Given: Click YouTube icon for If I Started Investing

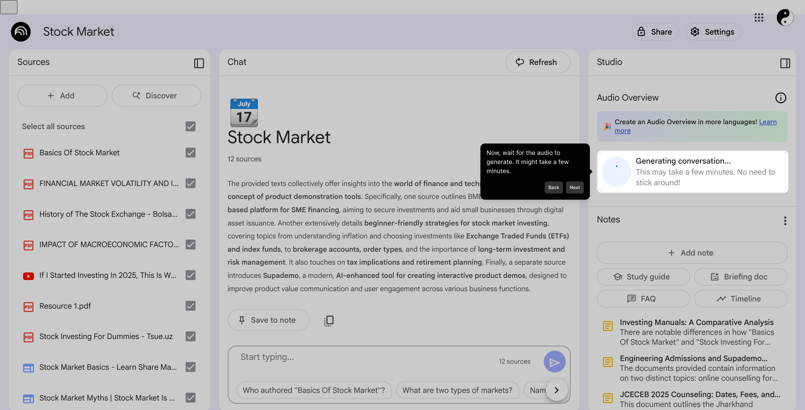Looking at the screenshot, I should coord(29,276).
